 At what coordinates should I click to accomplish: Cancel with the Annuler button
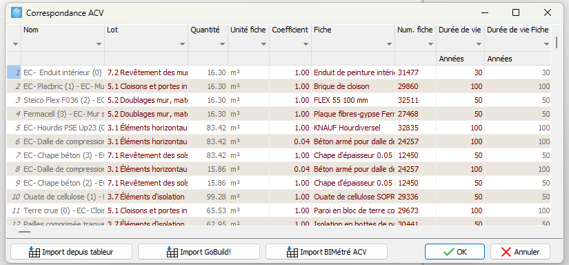[x=520, y=252]
